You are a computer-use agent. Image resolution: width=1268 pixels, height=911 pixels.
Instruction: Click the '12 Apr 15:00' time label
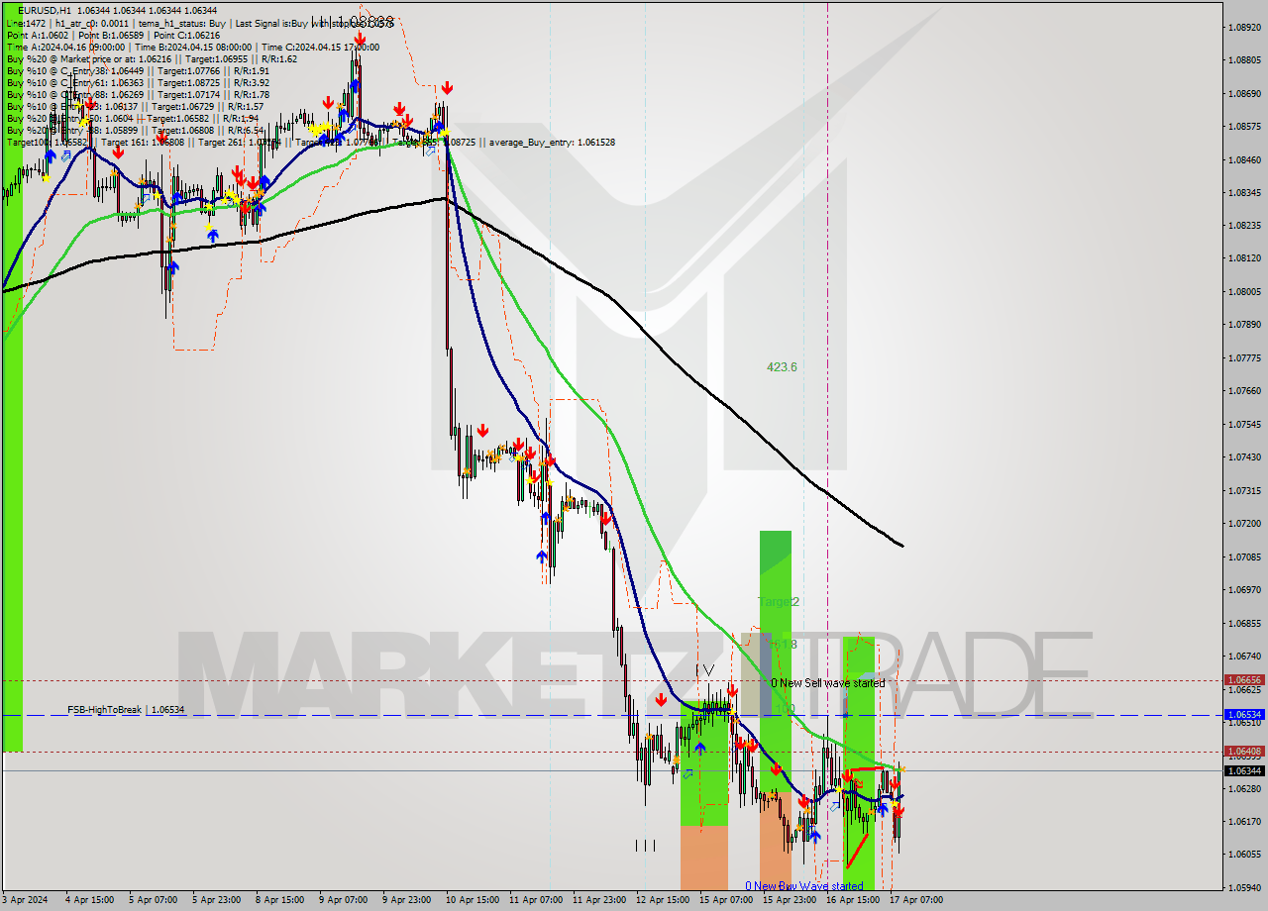(x=662, y=900)
